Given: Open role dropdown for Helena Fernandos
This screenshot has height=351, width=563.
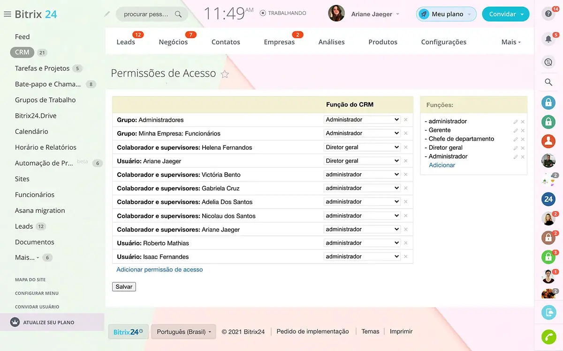Looking at the screenshot, I should tap(362, 147).
